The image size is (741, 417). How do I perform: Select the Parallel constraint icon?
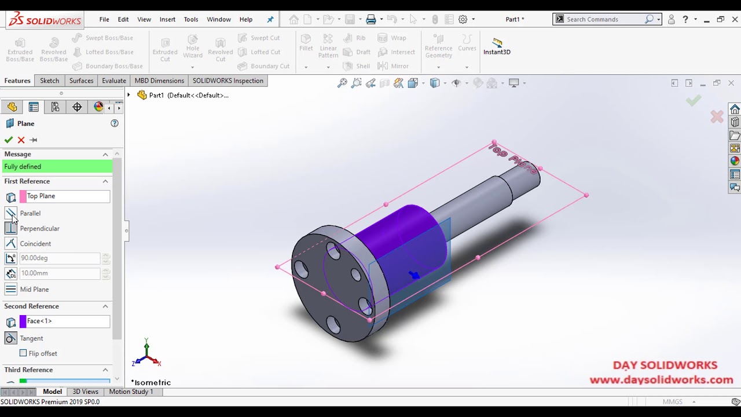click(x=10, y=213)
